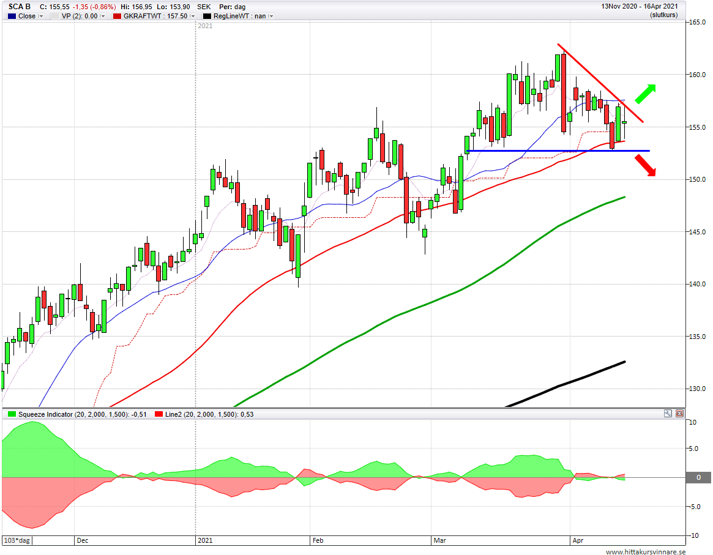Click the 155.0 price axis label
The height and width of the screenshot is (555, 713).
(x=698, y=127)
